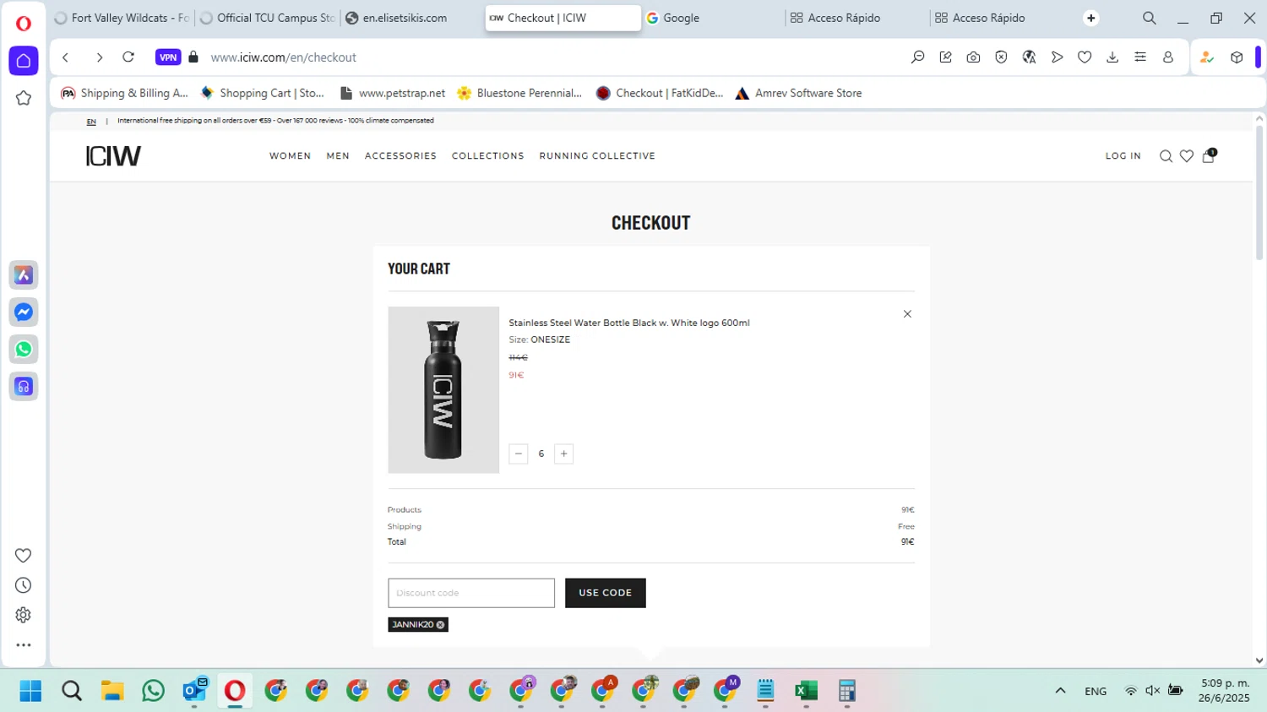Go back to previous page

pos(66,57)
